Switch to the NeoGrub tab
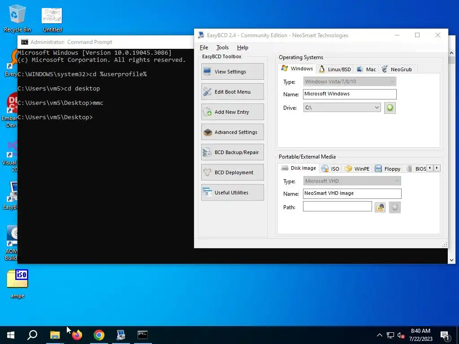The image size is (459, 344). [x=397, y=69]
